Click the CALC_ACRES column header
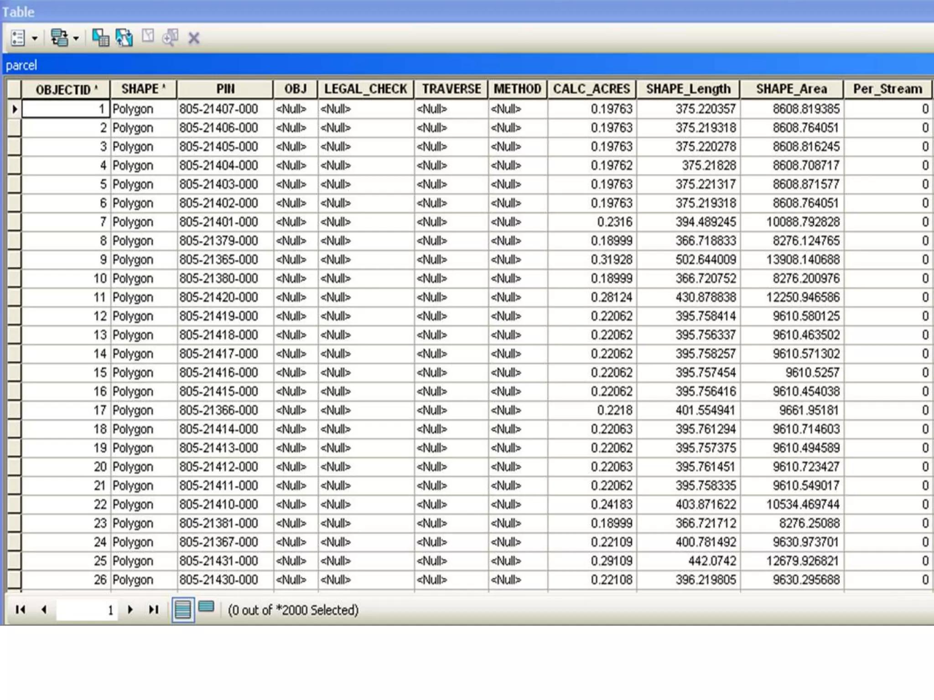 [592, 89]
